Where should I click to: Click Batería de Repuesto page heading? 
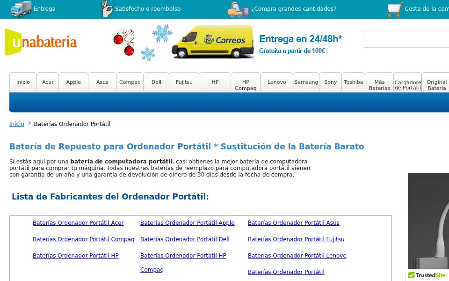point(187,147)
